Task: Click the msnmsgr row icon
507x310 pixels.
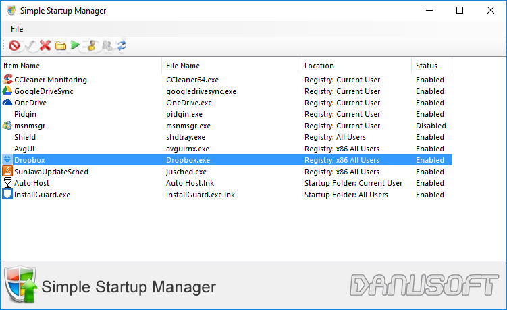Action: click(x=7, y=125)
